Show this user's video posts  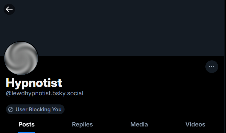pyautogui.click(x=195, y=124)
